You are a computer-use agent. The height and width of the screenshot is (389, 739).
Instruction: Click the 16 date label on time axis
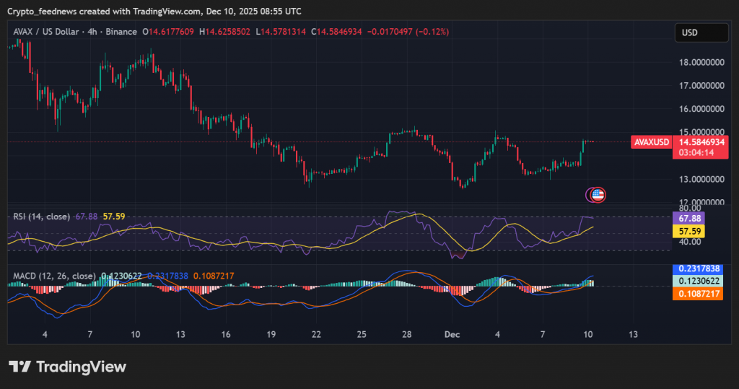226,335
